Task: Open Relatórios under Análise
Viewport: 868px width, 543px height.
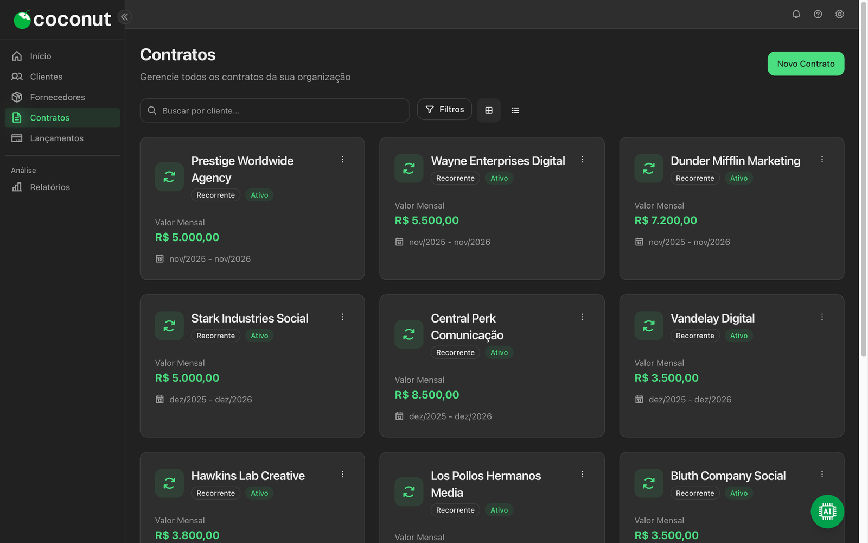Action: click(62, 187)
